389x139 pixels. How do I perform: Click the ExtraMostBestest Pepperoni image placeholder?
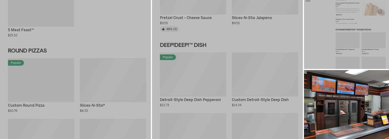tap(347, 40)
